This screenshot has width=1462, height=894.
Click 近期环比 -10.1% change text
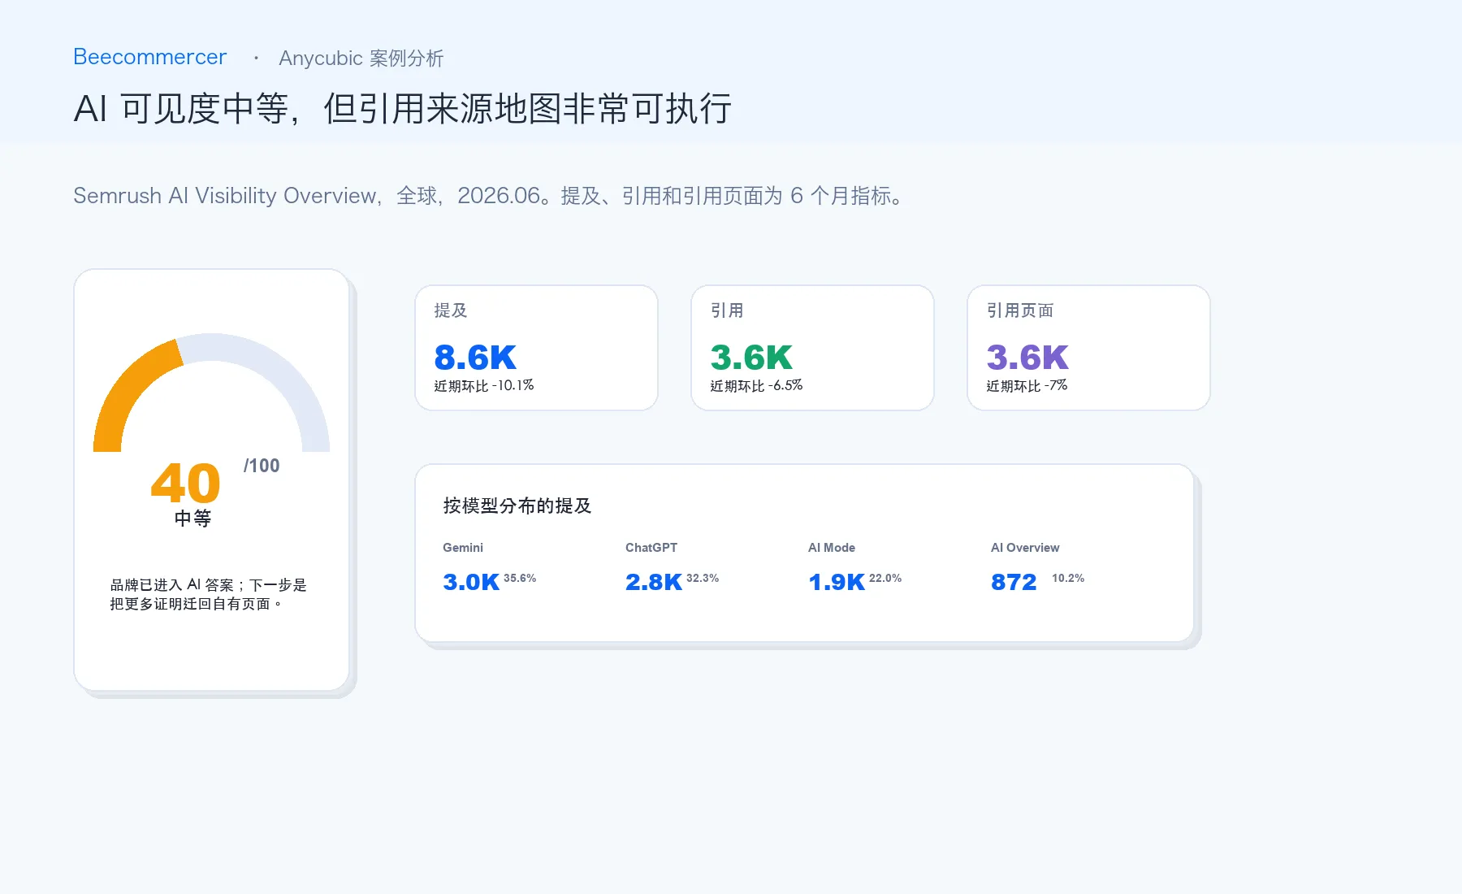[x=484, y=385]
